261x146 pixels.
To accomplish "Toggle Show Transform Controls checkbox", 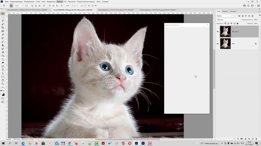I will pos(27,6).
